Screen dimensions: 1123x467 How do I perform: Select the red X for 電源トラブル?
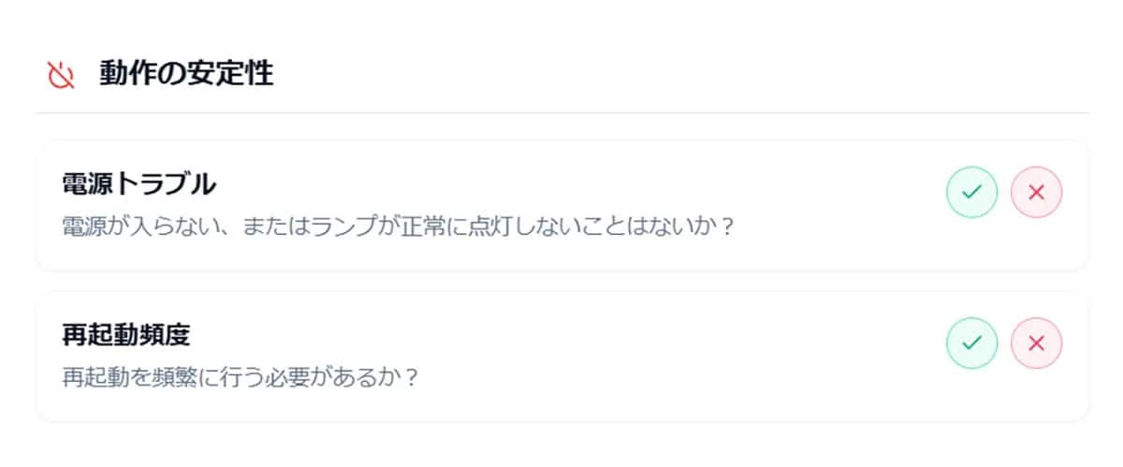tap(1036, 192)
